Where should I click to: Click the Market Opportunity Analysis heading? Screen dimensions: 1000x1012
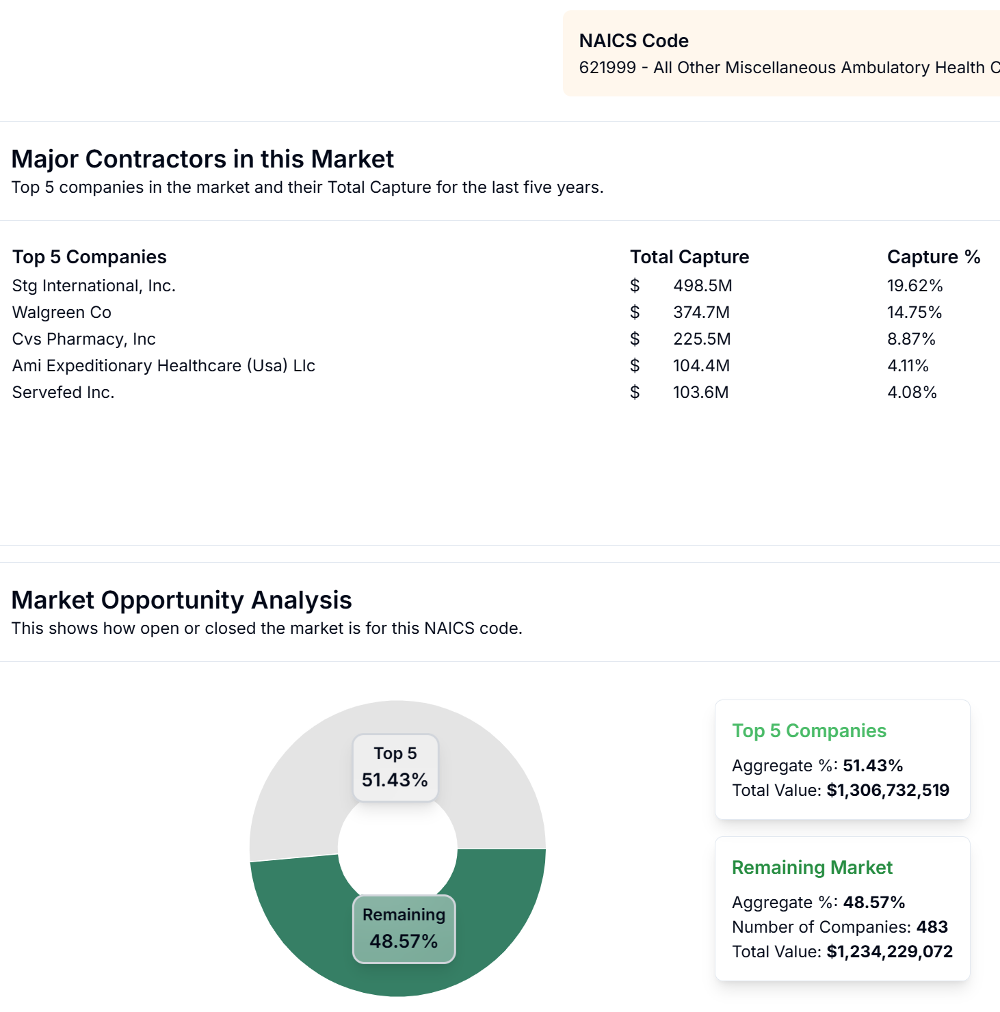point(182,600)
